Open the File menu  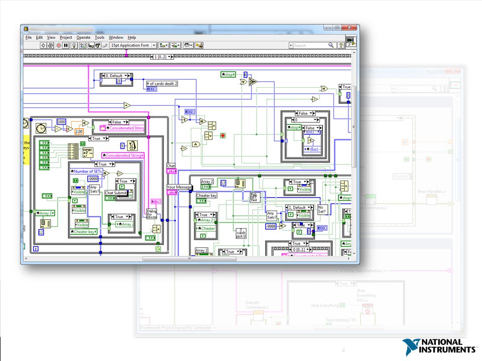click(28, 37)
